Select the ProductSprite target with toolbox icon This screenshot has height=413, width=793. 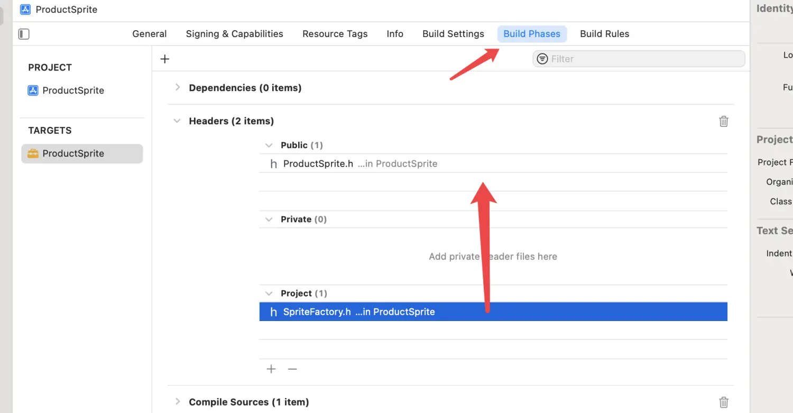click(33, 153)
